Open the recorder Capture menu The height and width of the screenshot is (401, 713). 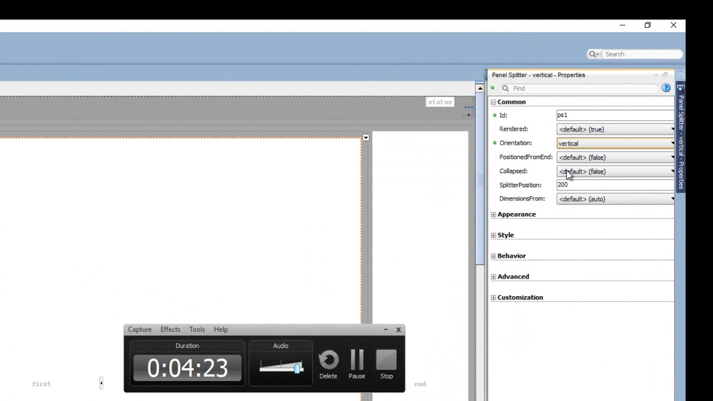point(140,329)
